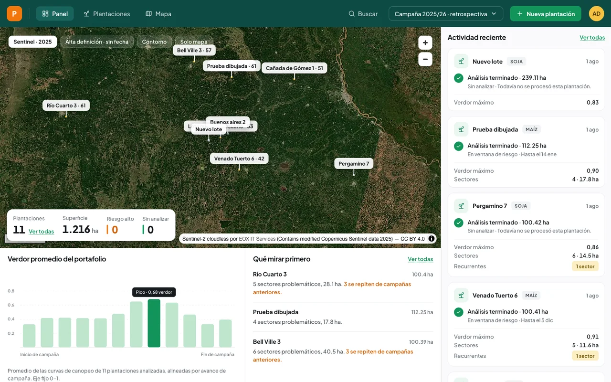Switch to Alta definición · sin fecha layer
This screenshot has height=382, width=611.
click(x=97, y=42)
